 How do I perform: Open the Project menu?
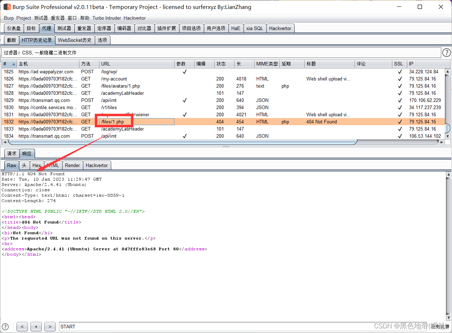click(x=24, y=18)
